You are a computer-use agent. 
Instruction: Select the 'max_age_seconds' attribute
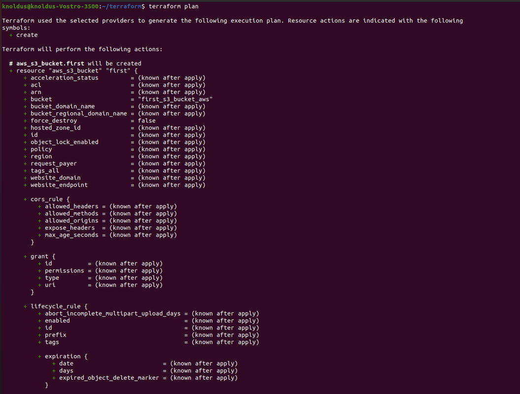(x=71, y=235)
